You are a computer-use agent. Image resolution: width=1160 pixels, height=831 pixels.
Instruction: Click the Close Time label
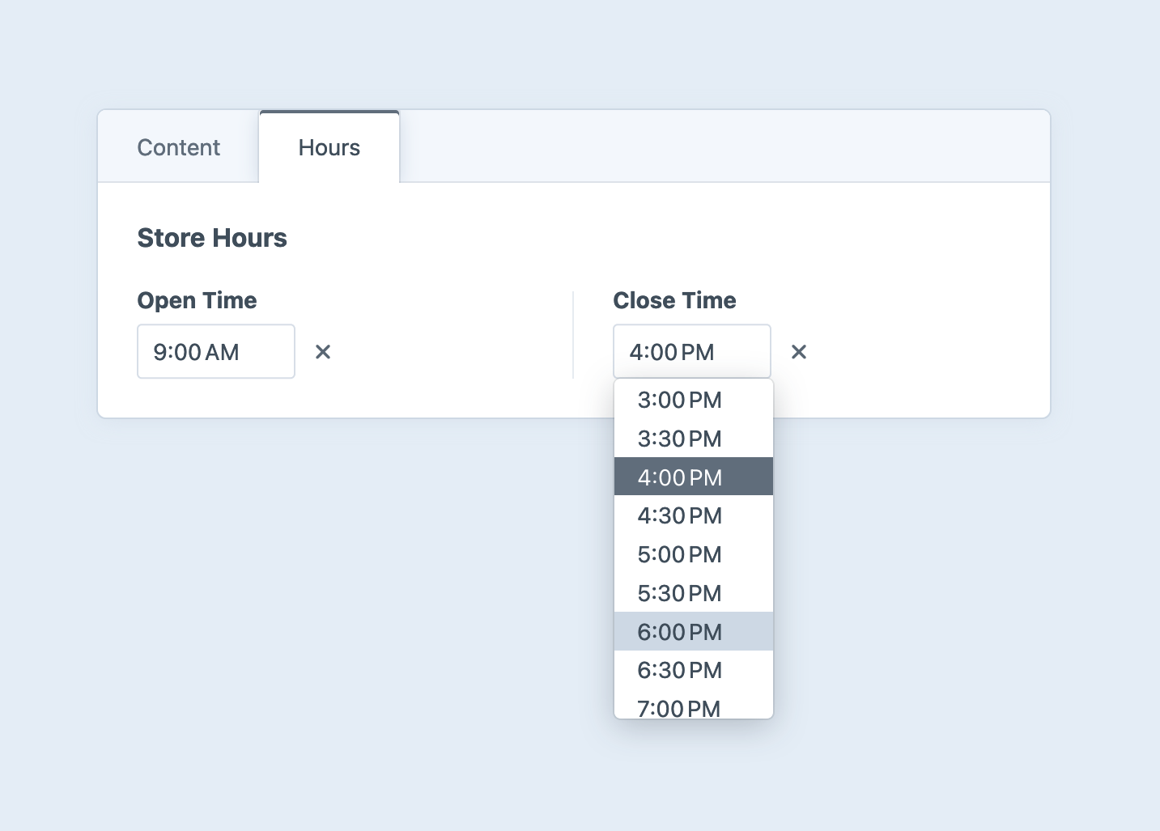(x=674, y=300)
